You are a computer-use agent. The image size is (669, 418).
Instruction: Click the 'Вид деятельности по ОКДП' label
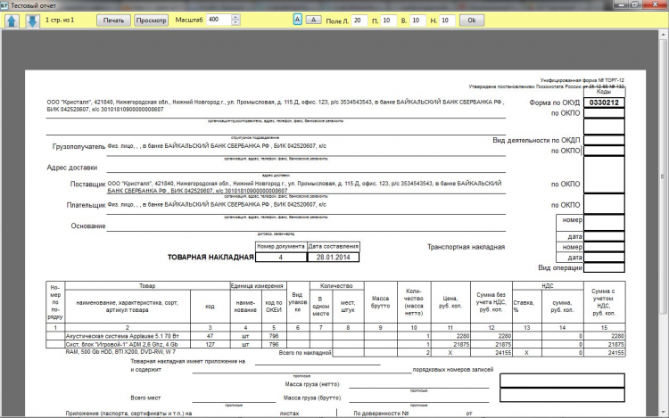pyautogui.click(x=536, y=140)
